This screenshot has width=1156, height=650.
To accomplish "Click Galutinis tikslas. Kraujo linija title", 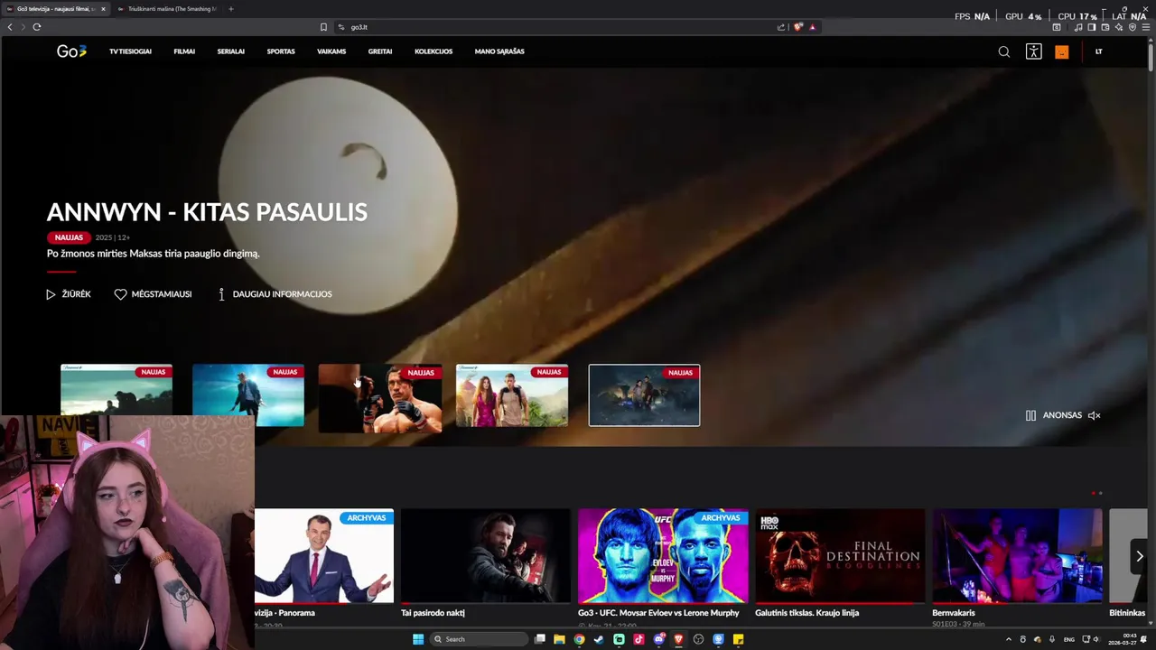I will pyautogui.click(x=806, y=613).
